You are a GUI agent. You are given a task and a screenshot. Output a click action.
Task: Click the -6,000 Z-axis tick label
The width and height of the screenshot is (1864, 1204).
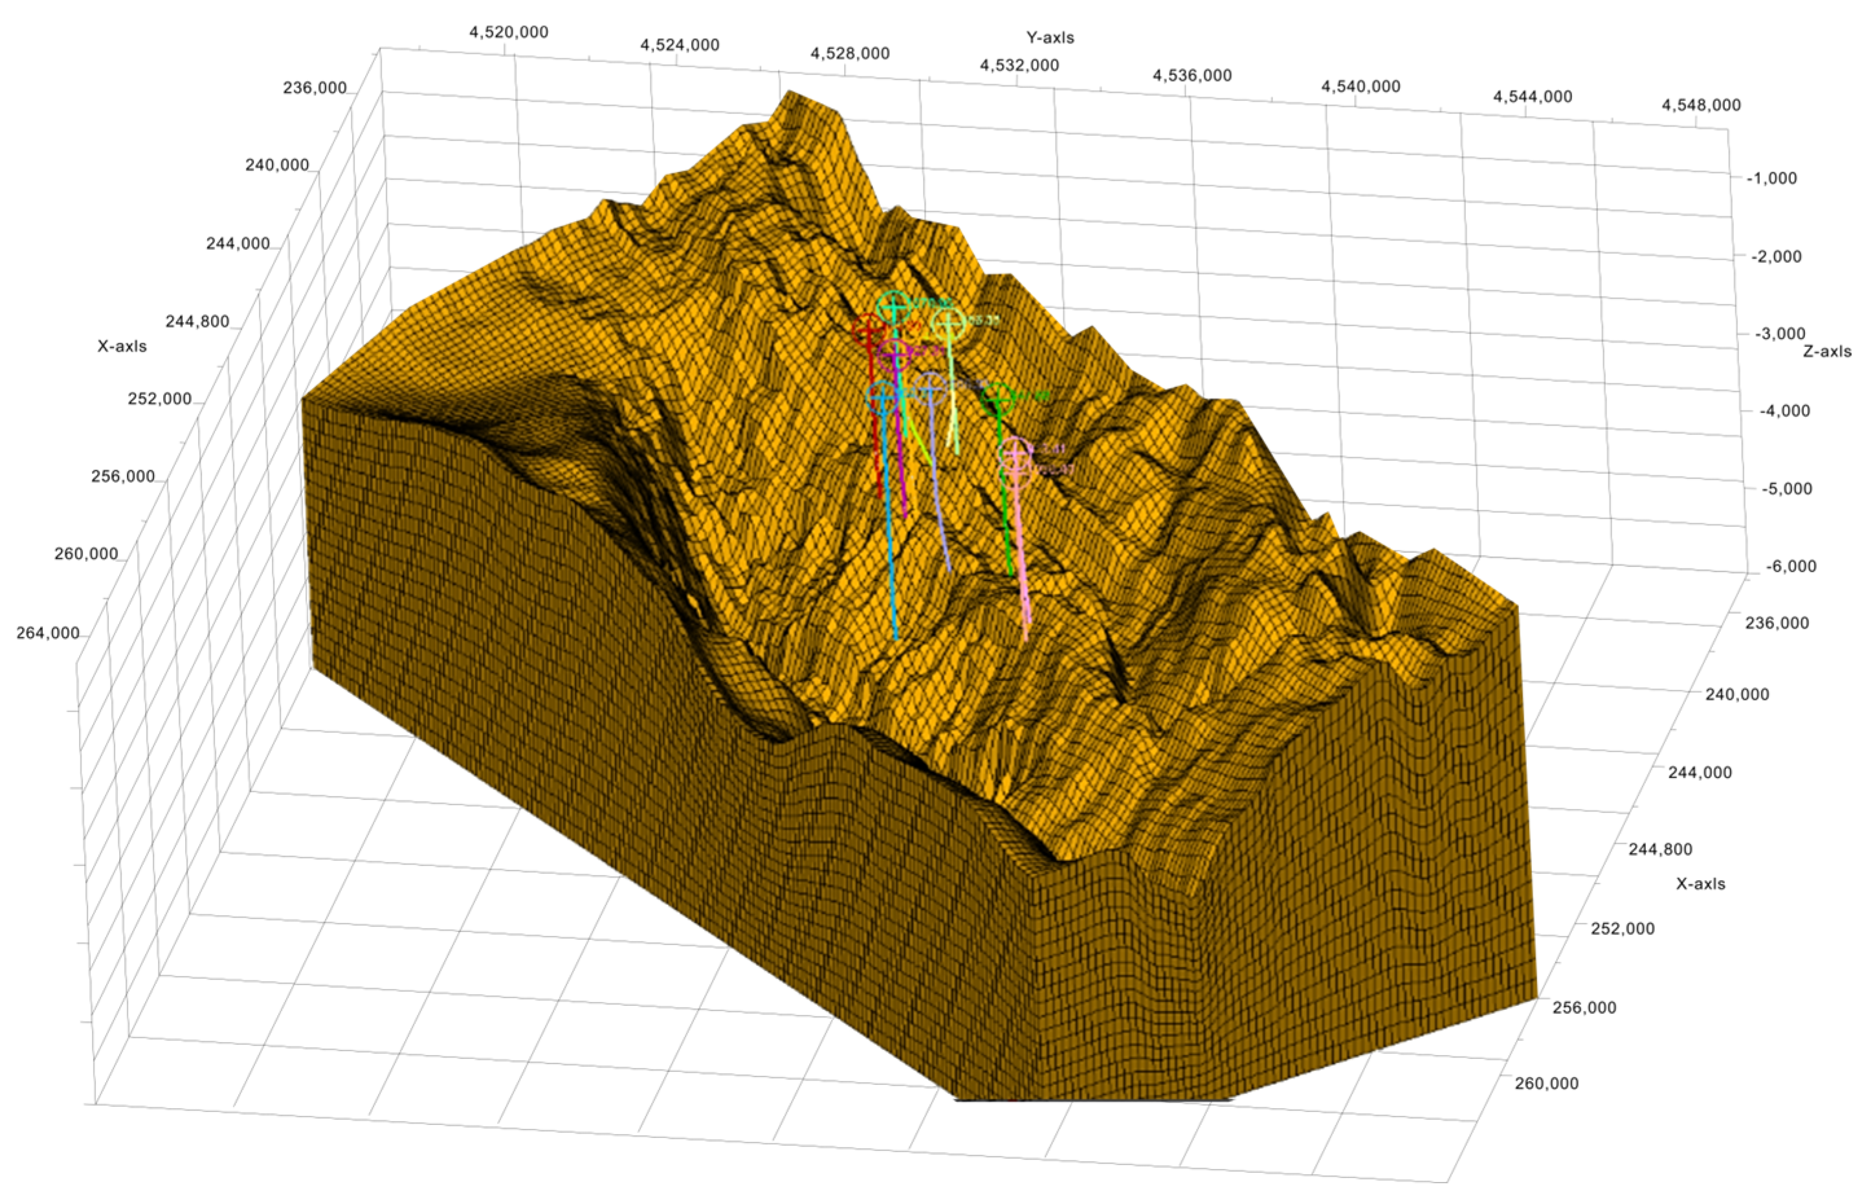tap(1790, 566)
